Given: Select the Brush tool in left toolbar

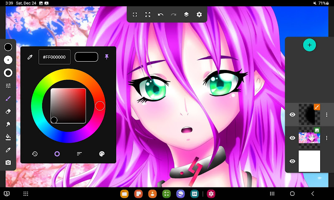Looking at the screenshot, I should [8, 99].
